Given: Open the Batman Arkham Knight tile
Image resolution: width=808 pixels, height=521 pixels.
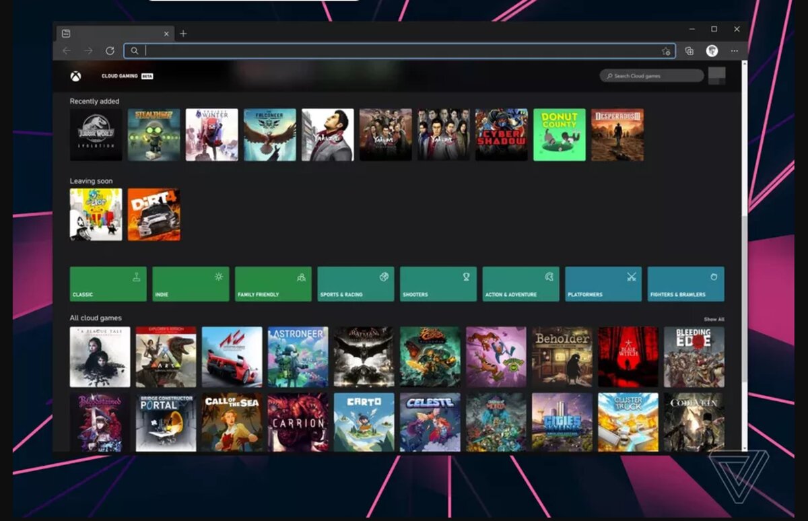Looking at the screenshot, I should 364,357.
